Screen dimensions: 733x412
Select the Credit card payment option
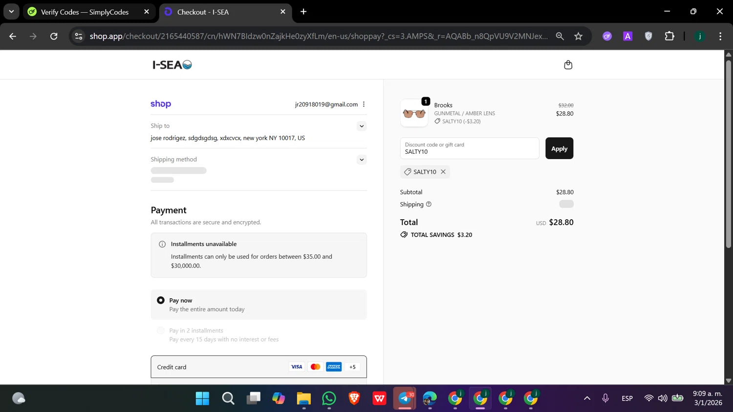[259, 367]
